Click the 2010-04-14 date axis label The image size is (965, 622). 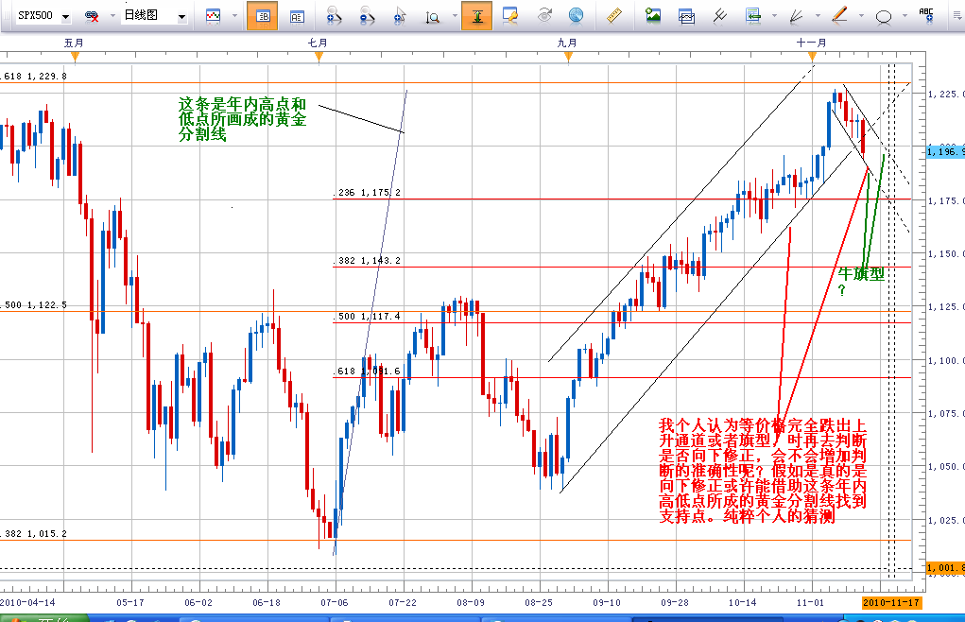coord(27,603)
